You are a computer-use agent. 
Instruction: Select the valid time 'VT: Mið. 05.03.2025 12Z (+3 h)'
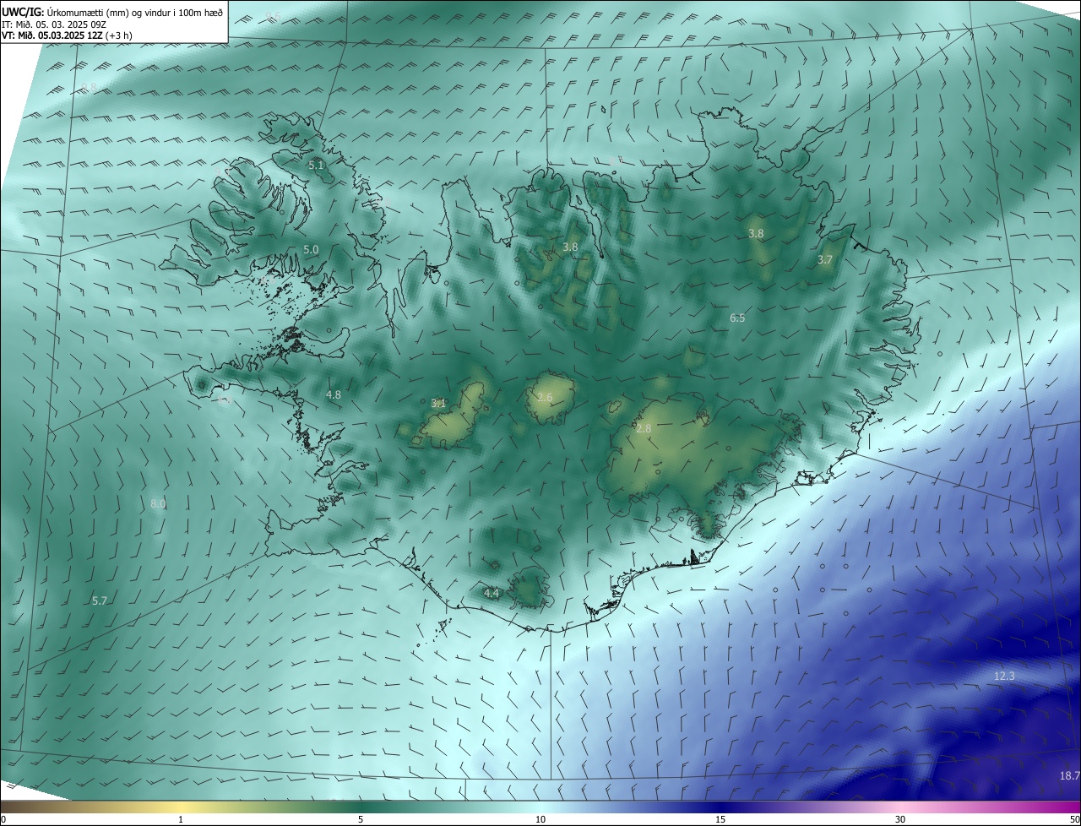tap(67, 35)
